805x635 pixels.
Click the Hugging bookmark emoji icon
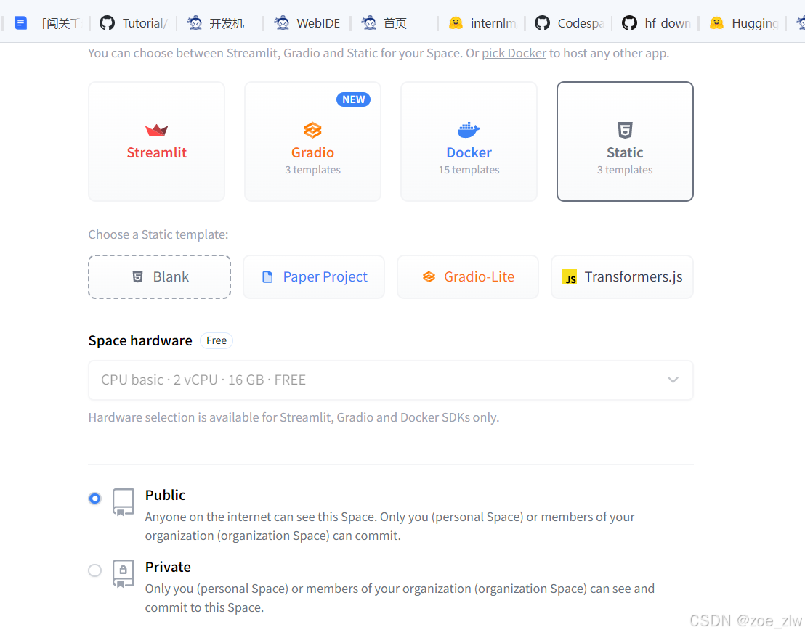[x=716, y=23]
